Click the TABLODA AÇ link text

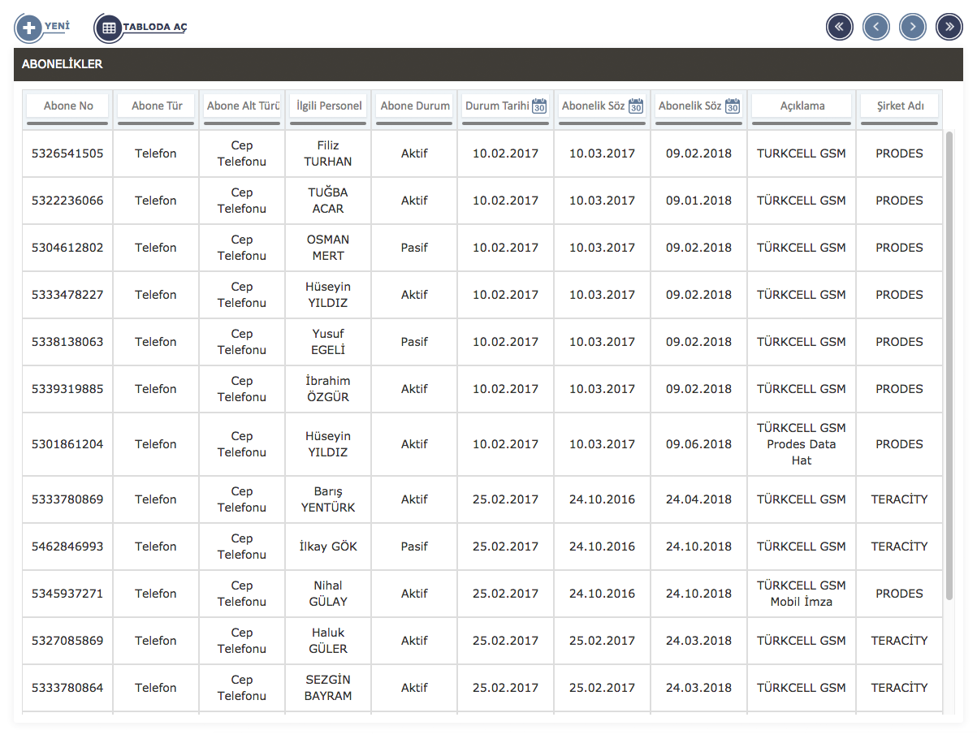(154, 28)
